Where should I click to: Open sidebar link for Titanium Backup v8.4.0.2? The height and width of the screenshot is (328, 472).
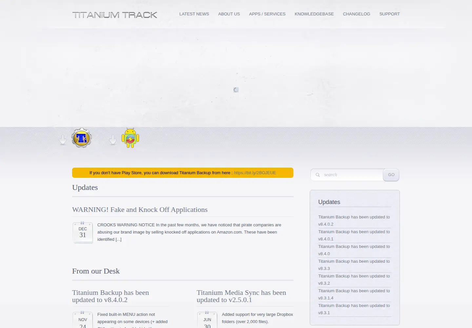click(354, 221)
